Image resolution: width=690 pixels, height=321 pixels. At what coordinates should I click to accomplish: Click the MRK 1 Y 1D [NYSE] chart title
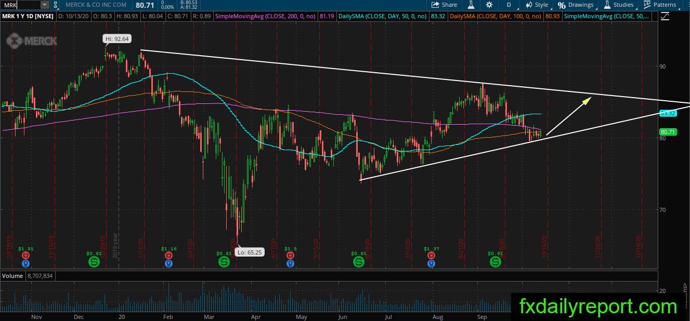coord(28,16)
